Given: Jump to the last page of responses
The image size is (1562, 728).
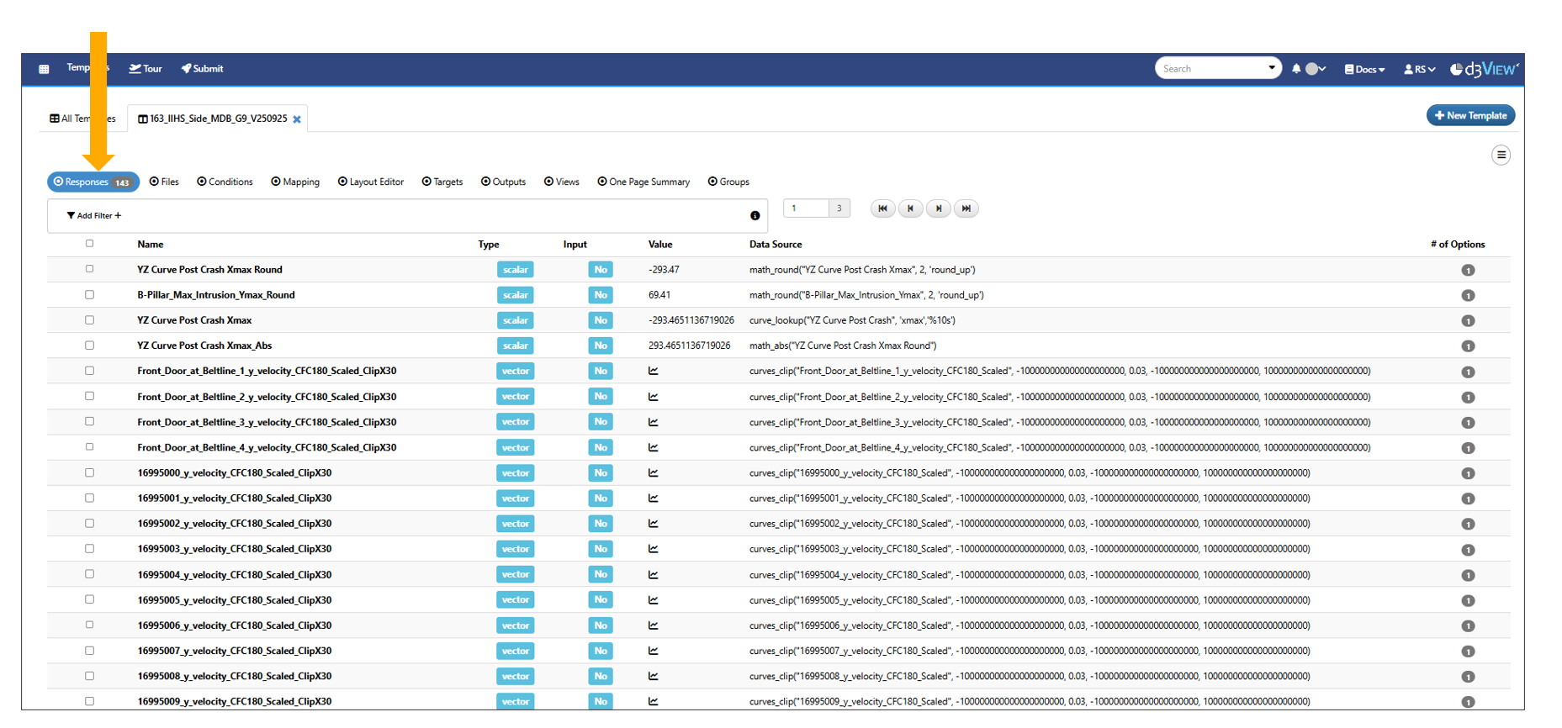Looking at the screenshot, I should (x=966, y=208).
